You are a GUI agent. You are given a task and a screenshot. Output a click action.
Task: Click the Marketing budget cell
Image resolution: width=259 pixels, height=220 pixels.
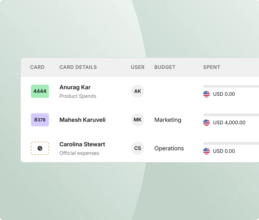pos(168,120)
